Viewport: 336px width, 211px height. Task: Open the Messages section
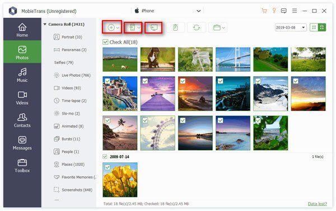pyautogui.click(x=22, y=143)
